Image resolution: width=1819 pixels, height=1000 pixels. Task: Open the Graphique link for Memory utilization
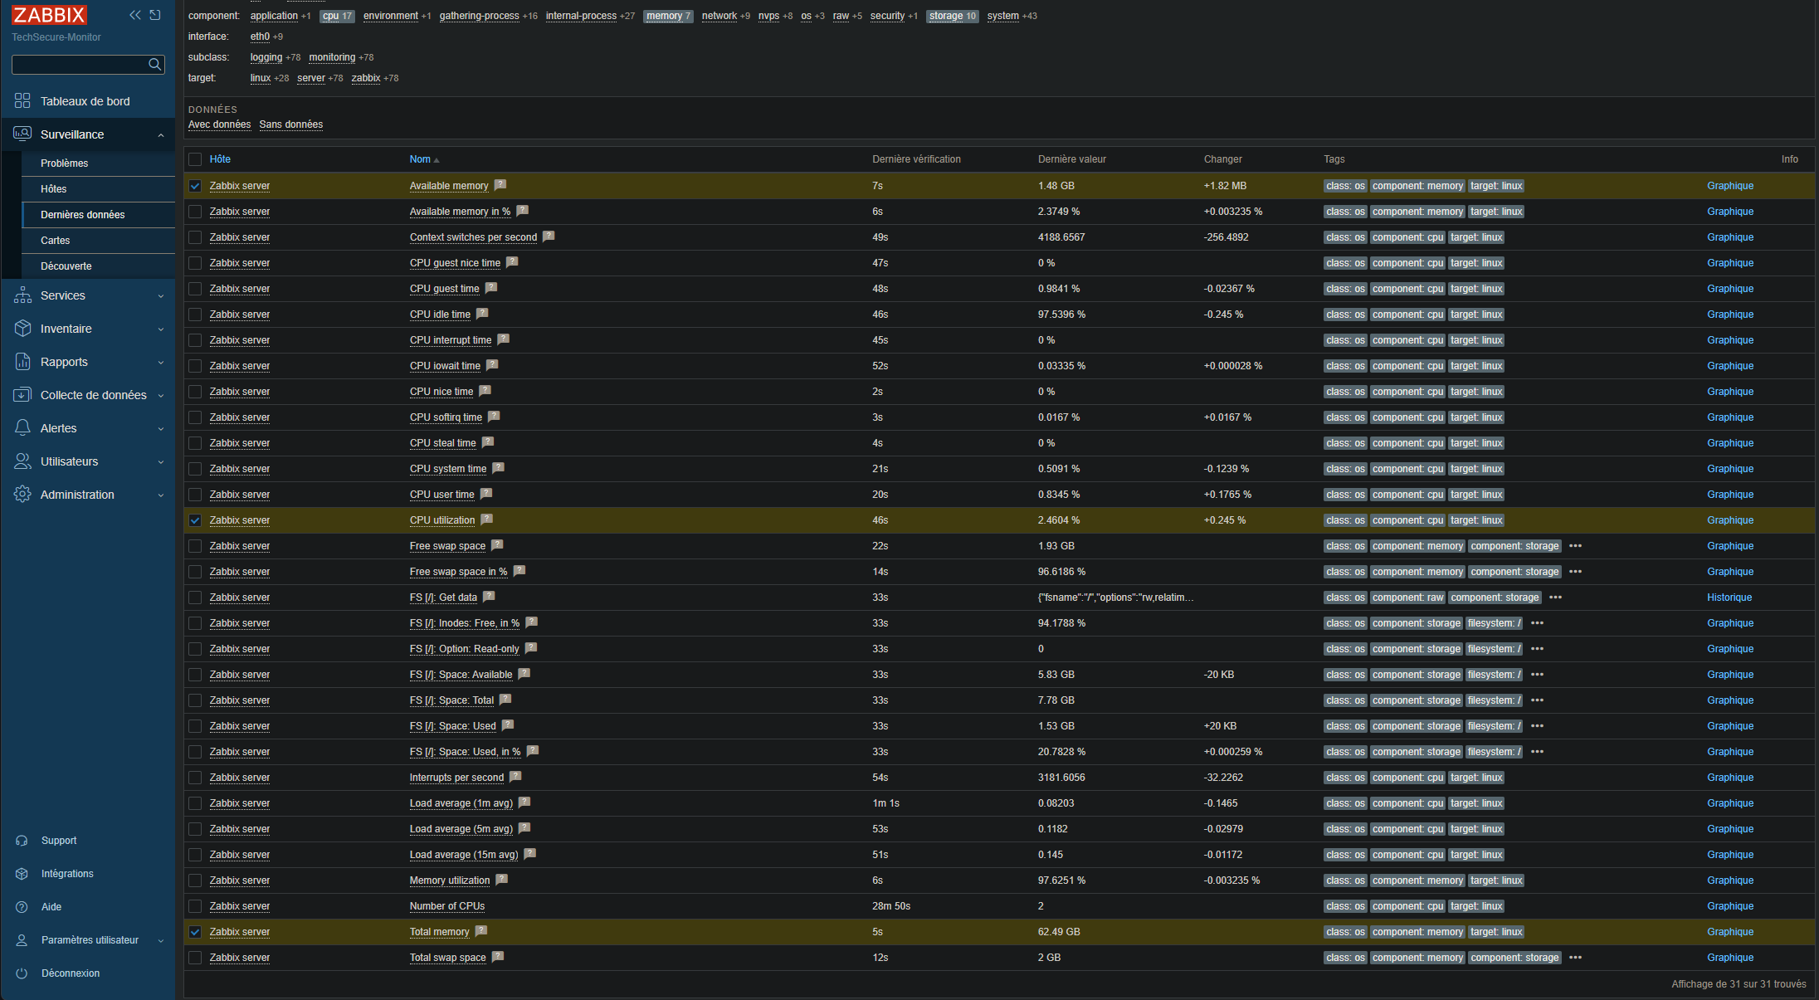[1730, 880]
